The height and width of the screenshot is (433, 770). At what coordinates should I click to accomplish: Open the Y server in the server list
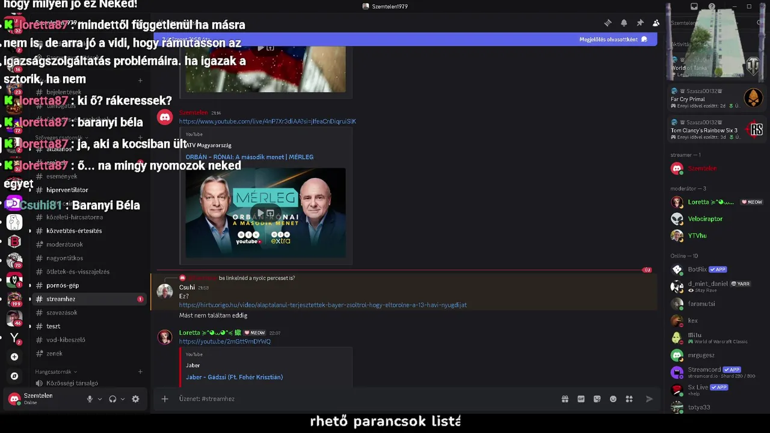click(14, 338)
